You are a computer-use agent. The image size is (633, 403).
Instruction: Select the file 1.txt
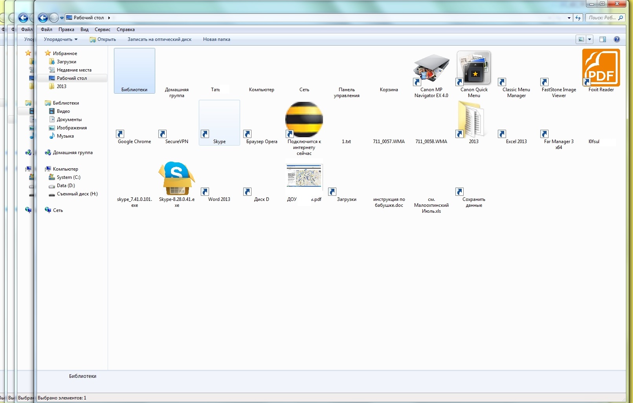pyautogui.click(x=346, y=142)
